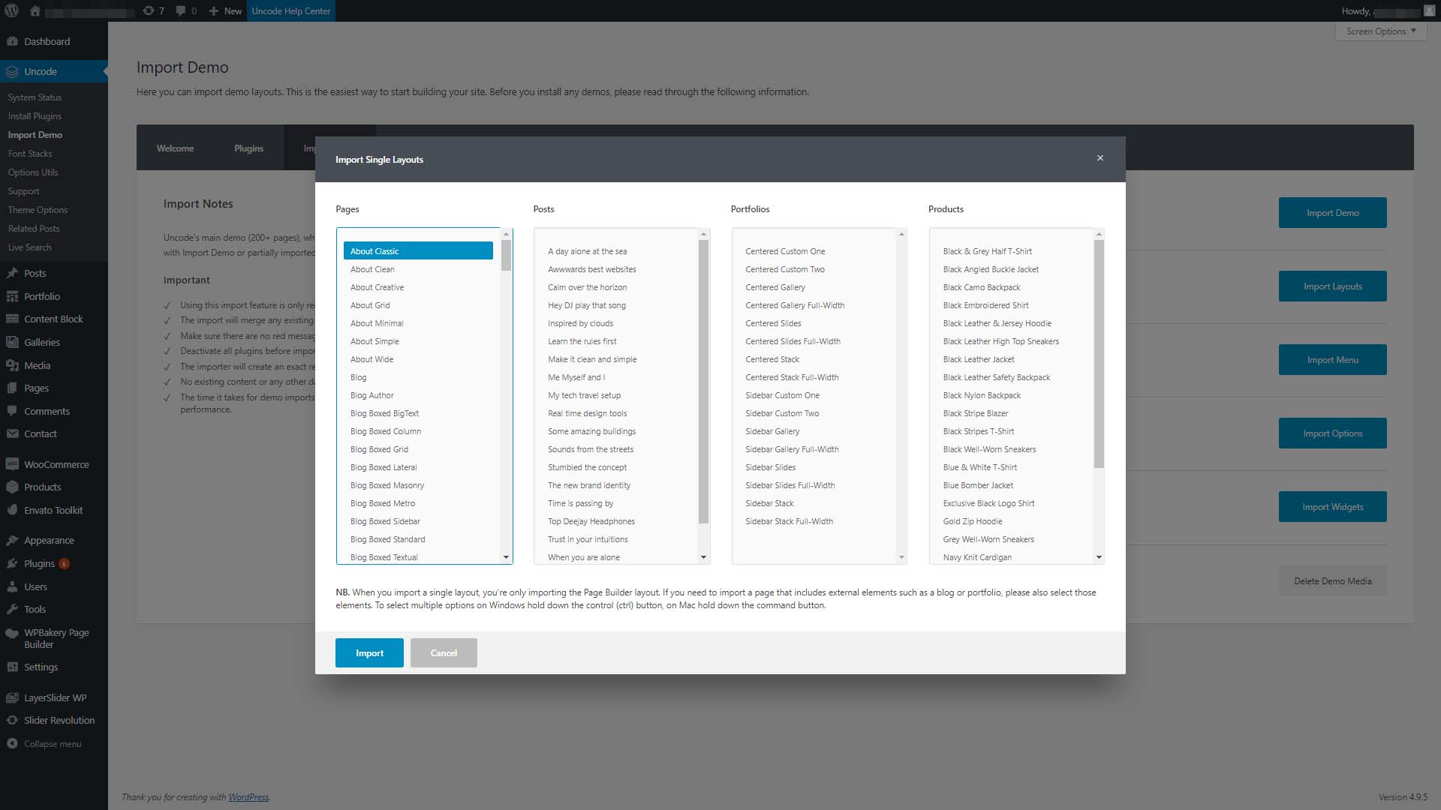Image resolution: width=1441 pixels, height=810 pixels.
Task: Click the close X button on dialog
Action: pyautogui.click(x=1100, y=158)
